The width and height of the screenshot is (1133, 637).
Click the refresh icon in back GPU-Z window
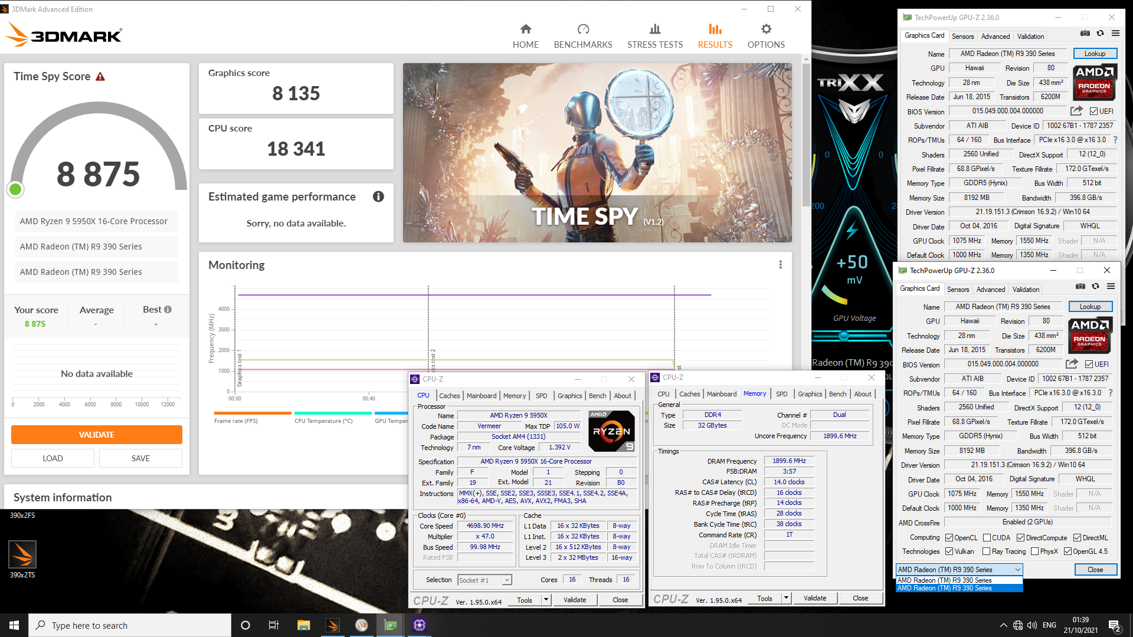pos(1100,33)
